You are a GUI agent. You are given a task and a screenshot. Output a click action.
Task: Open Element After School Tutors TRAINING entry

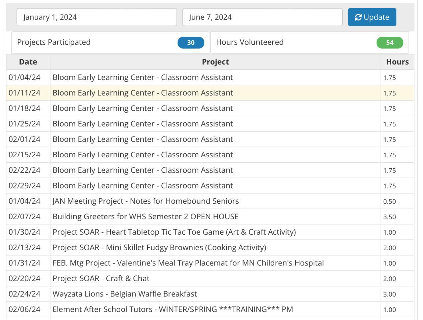tap(173, 309)
